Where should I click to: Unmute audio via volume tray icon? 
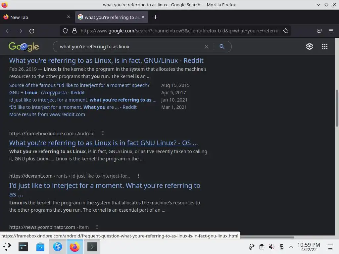tap(271, 247)
